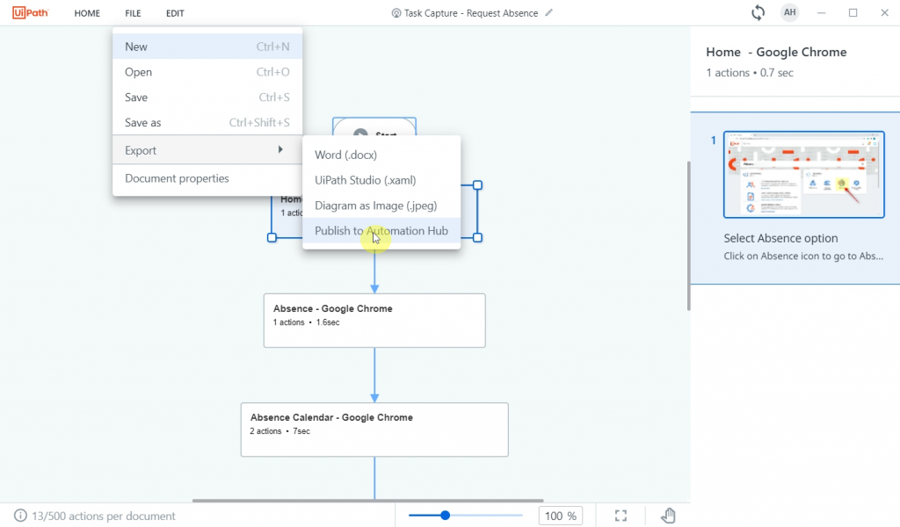Image resolution: width=900 pixels, height=527 pixels.
Task: Click the 'Click on Absence icon' description text
Action: point(803,256)
